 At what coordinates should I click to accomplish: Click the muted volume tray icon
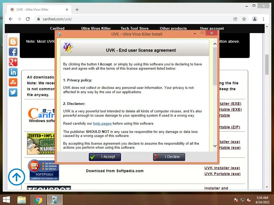point(249,200)
